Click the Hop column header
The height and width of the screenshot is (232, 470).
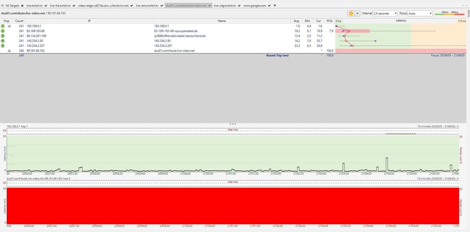click(6, 21)
